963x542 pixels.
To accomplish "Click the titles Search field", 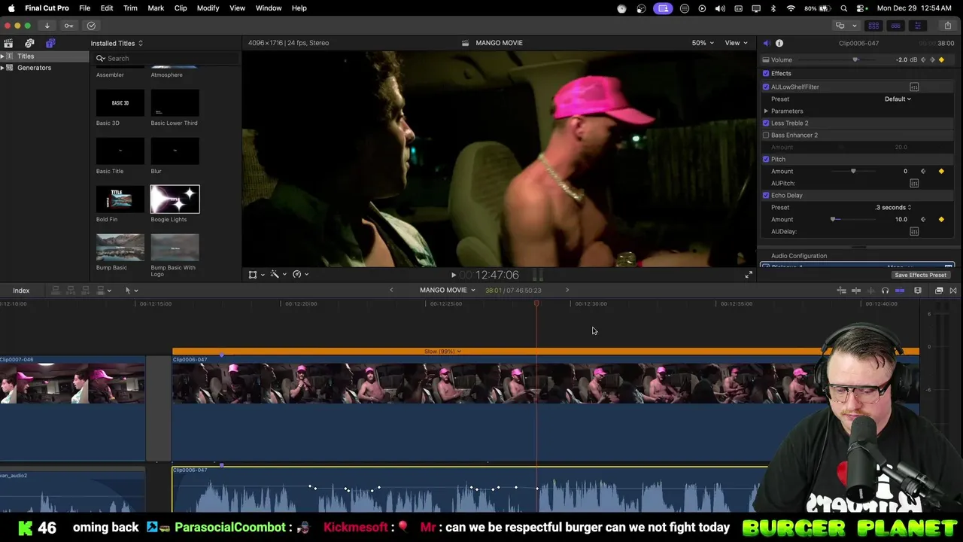I will 167,58.
